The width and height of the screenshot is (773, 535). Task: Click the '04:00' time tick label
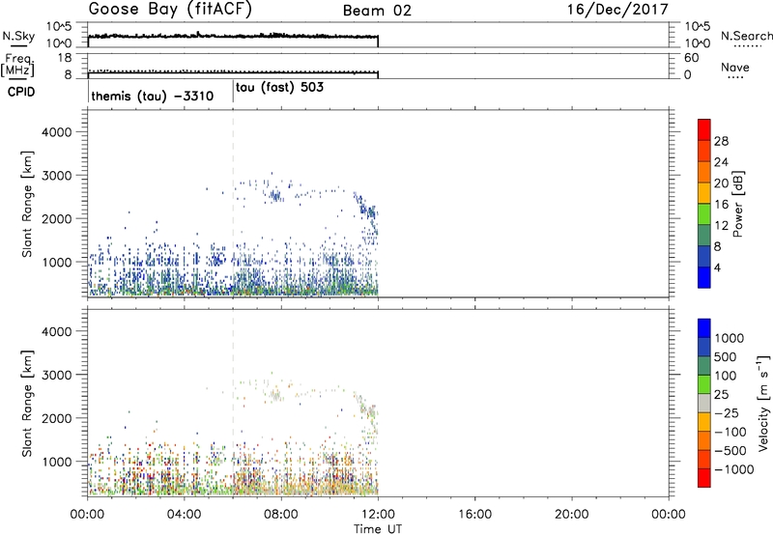click(185, 515)
